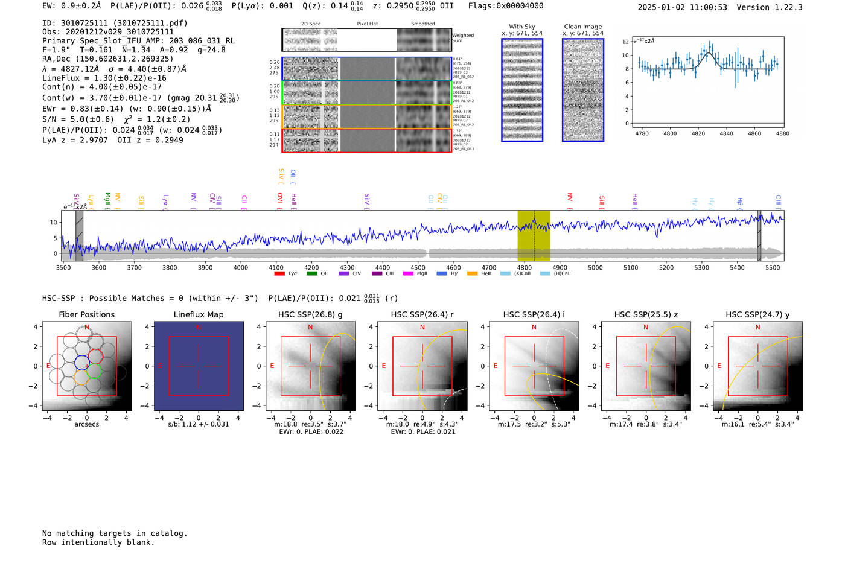Click the grey hatched band near 3550 Å

tap(79, 235)
